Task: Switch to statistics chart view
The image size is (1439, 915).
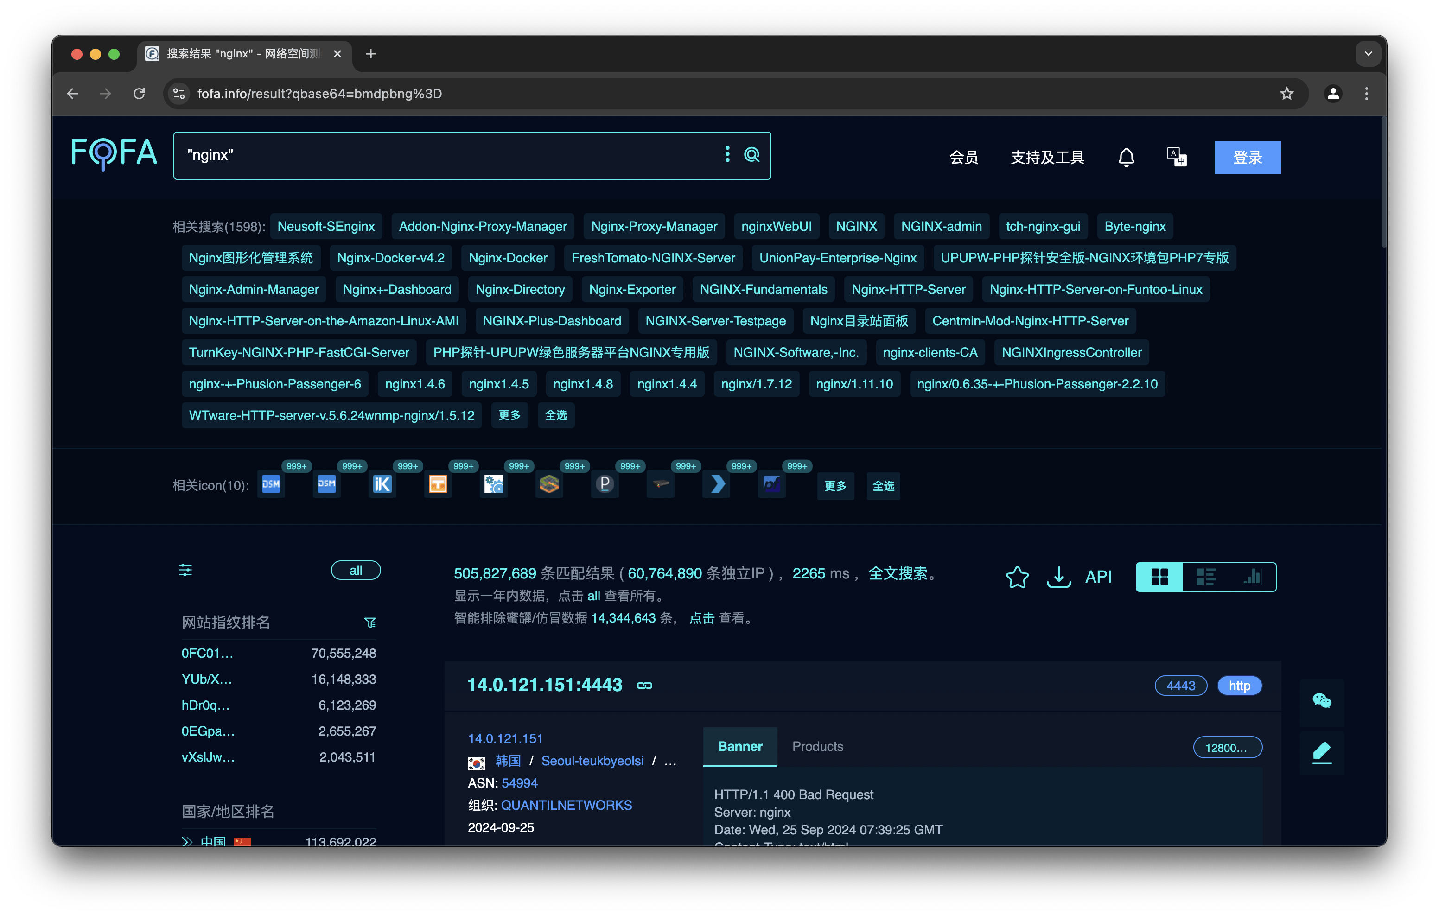Action: pos(1252,577)
